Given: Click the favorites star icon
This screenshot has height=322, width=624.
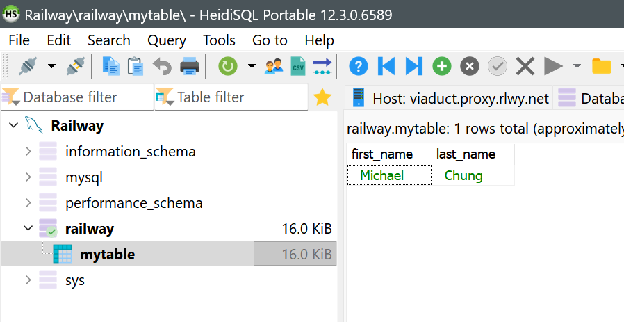Looking at the screenshot, I should (x=322, y=97).
